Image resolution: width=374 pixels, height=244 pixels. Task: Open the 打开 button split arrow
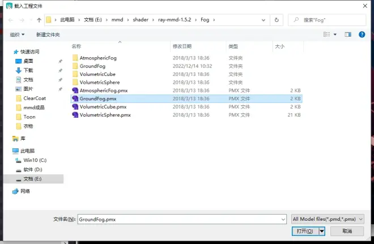click(322, 231)
